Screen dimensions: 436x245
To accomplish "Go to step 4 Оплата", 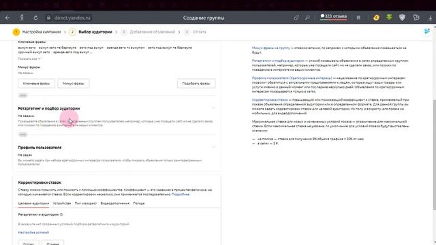I will 196,32.
